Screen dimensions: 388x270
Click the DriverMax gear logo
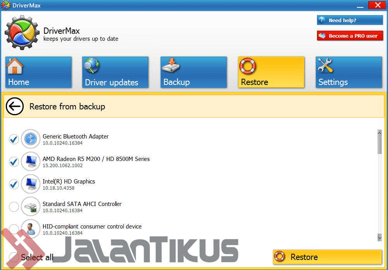coord(22,33)
